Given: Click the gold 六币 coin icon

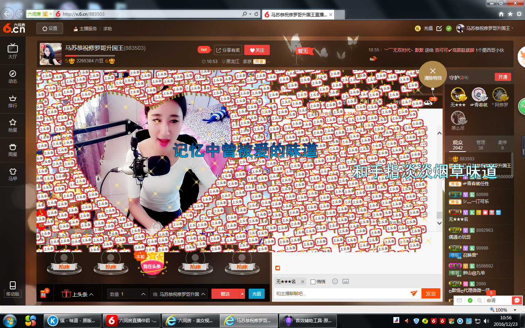Looking at the screenshot, I should pos(418,28).
